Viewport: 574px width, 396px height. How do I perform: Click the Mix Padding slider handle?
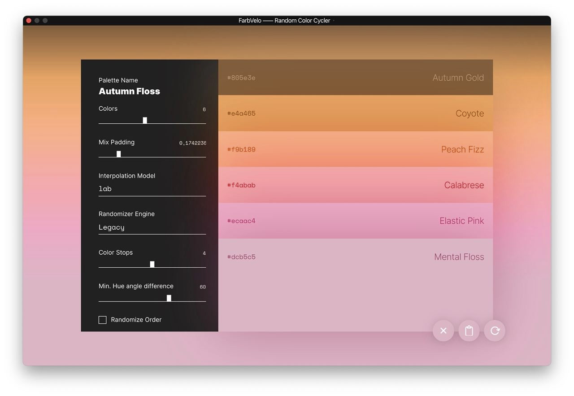click(x=118, y=154)
